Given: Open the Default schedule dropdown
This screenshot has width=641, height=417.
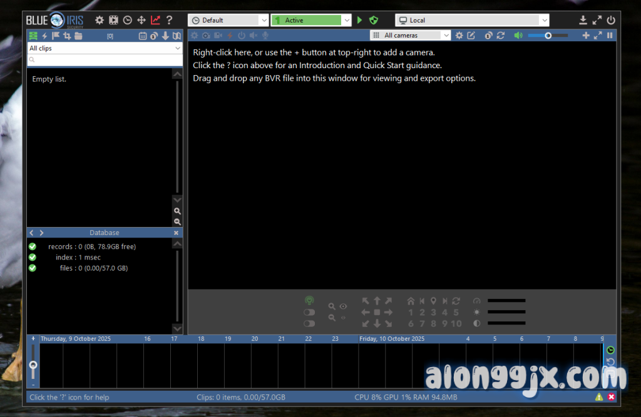Looking at the screenshot, I should click(228, 20).
